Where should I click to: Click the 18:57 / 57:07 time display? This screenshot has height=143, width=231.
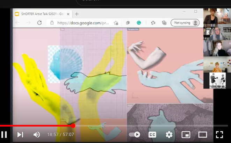(60, 135)
